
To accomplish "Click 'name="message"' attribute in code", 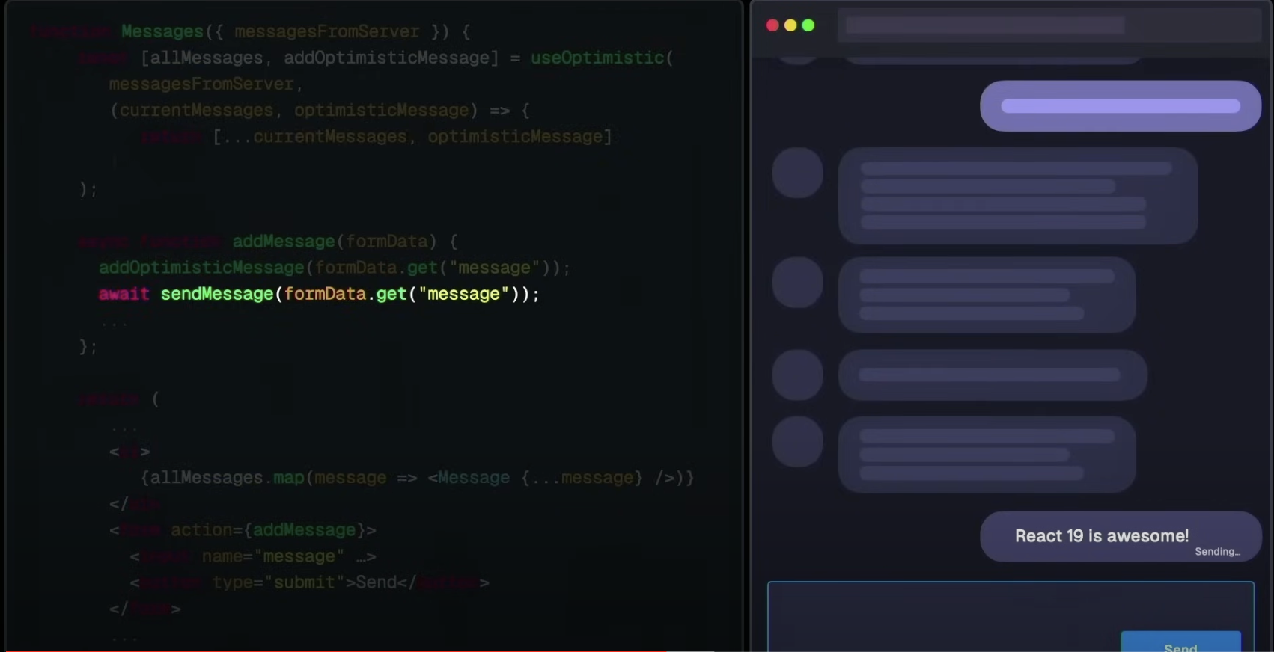I will 273,556.
